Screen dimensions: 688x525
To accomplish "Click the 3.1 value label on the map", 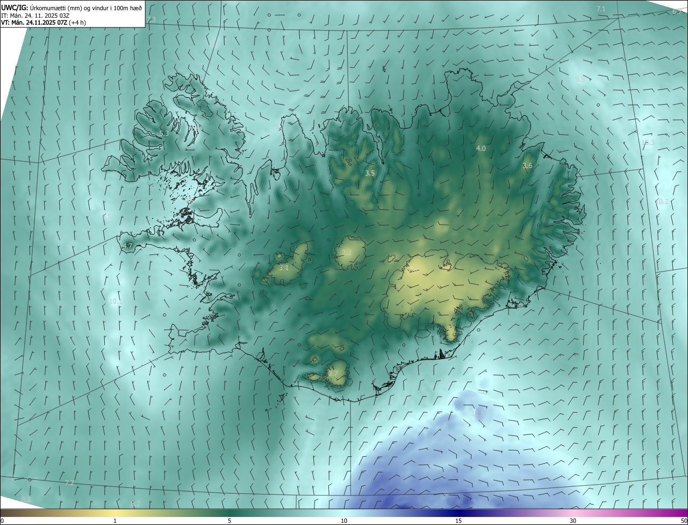I will (284, 267).
